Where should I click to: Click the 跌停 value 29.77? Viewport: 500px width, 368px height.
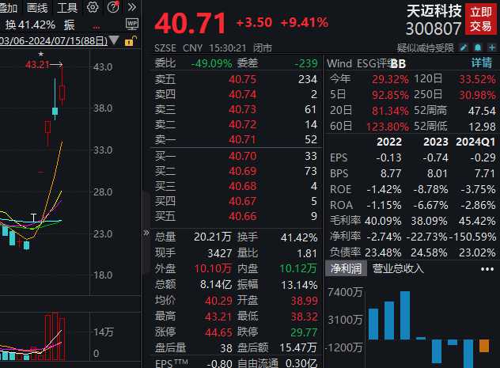pyautogui.click(x=304, y=332)
